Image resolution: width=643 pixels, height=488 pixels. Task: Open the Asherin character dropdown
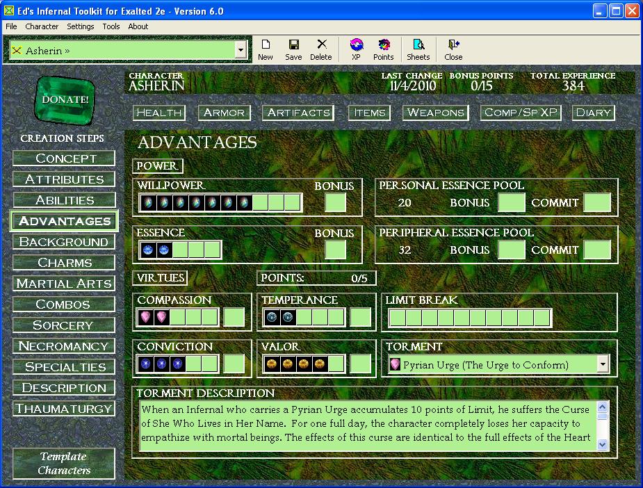tap(241, 51)
